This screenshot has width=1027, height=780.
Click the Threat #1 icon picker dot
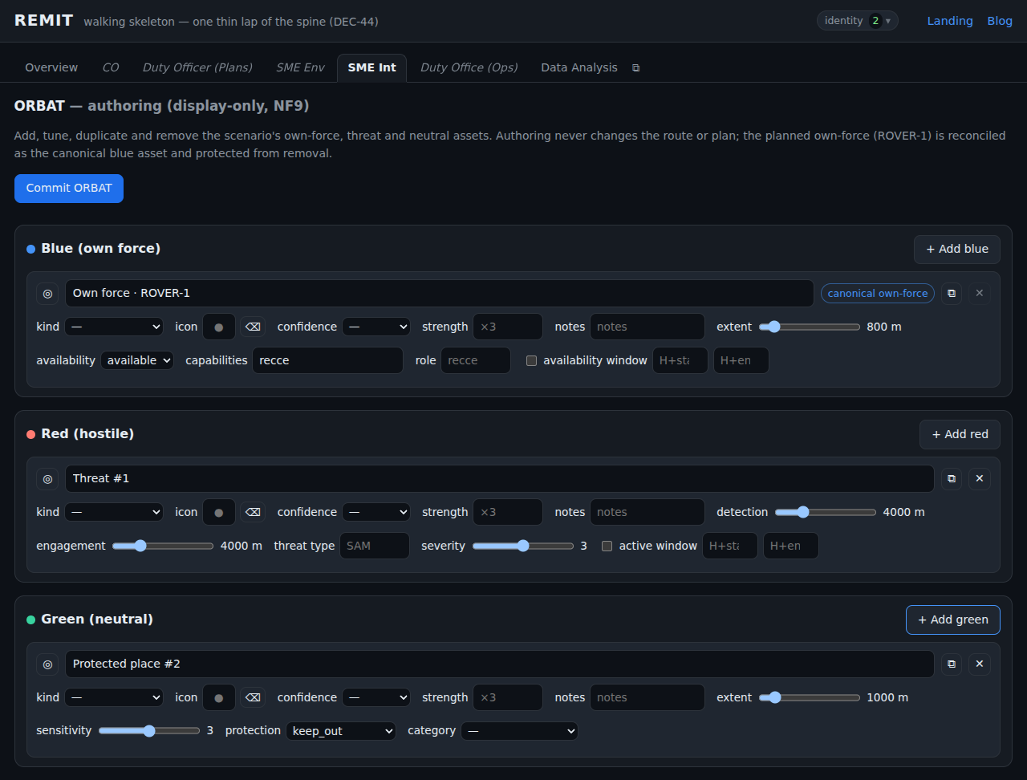[219, 513]
